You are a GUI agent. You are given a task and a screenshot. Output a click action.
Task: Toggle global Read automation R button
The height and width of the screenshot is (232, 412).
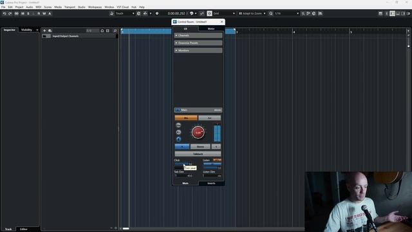tap(39, 14)
